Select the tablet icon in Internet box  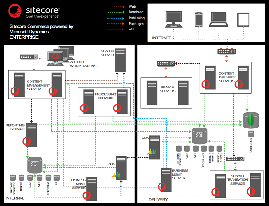pos(243,20)
